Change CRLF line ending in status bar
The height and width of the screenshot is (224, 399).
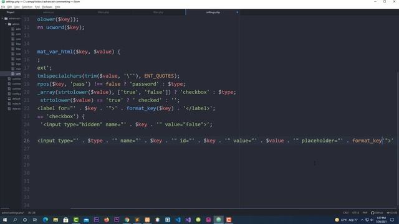(345, 213)
